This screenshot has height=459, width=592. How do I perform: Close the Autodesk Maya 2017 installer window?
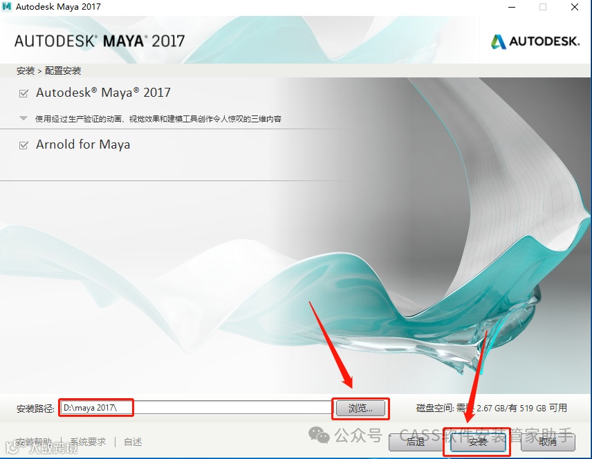575,7
